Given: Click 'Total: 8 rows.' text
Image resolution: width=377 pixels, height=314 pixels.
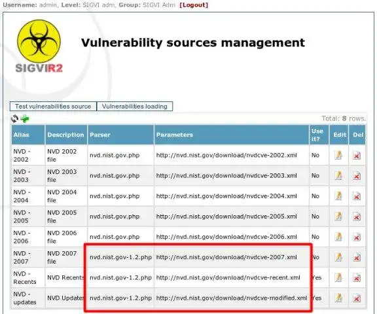Looking at the screenshot, I should 344,118.
